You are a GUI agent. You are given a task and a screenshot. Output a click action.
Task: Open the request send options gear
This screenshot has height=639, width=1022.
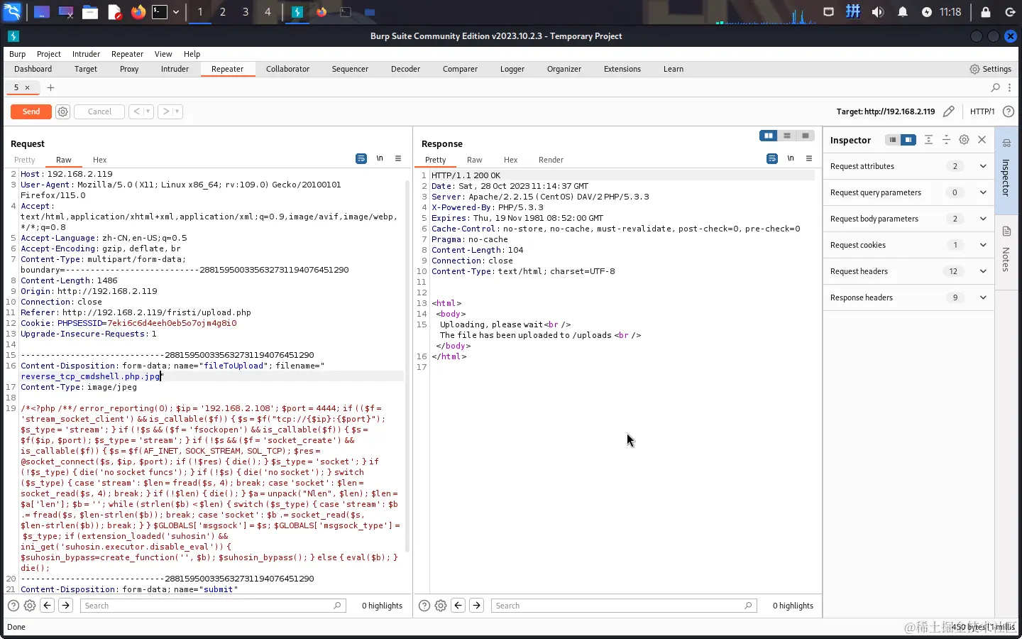[x=62, y=111]
